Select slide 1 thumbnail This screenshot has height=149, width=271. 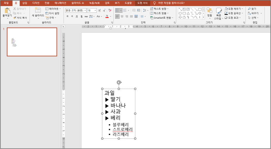(32, 42)
